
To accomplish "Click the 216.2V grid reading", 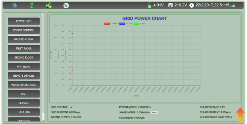I will click(181, 5).
